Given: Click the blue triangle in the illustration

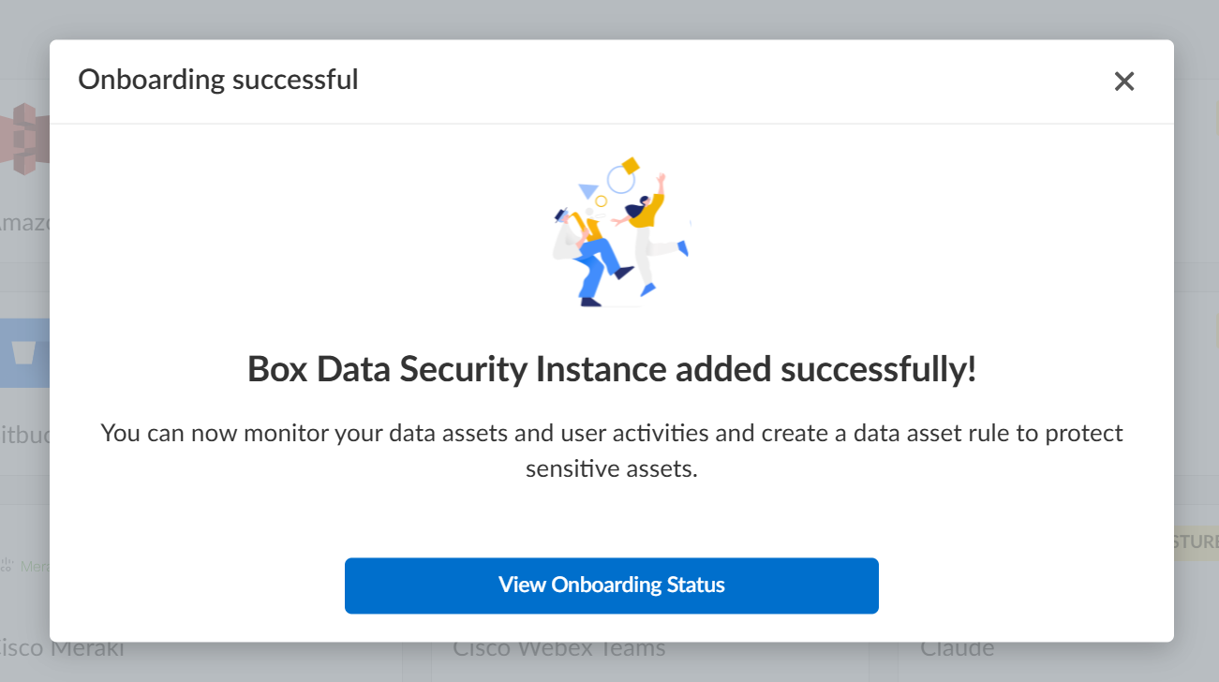Looking at the screenshot, I should click(x=587, y=190).
